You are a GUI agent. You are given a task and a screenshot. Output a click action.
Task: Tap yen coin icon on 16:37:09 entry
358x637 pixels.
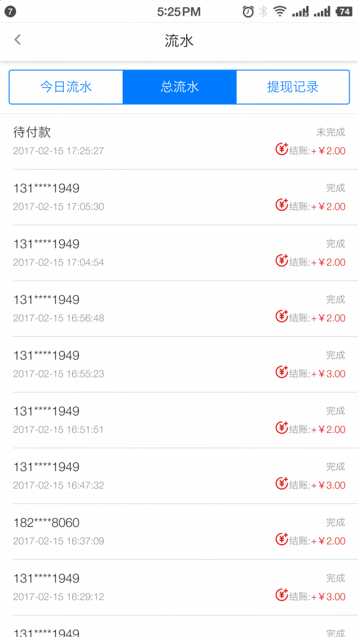(282, 538)
